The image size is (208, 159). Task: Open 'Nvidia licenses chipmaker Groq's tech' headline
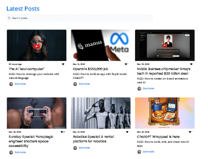click(164, 71)
